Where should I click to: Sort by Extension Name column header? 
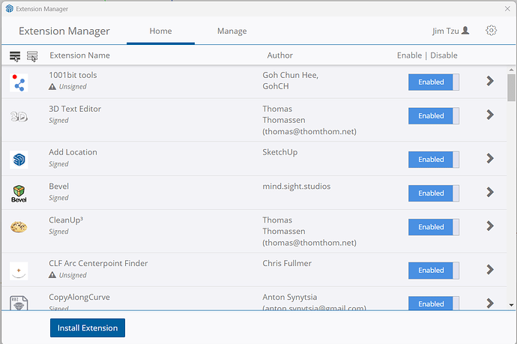(x=79, y=55)
